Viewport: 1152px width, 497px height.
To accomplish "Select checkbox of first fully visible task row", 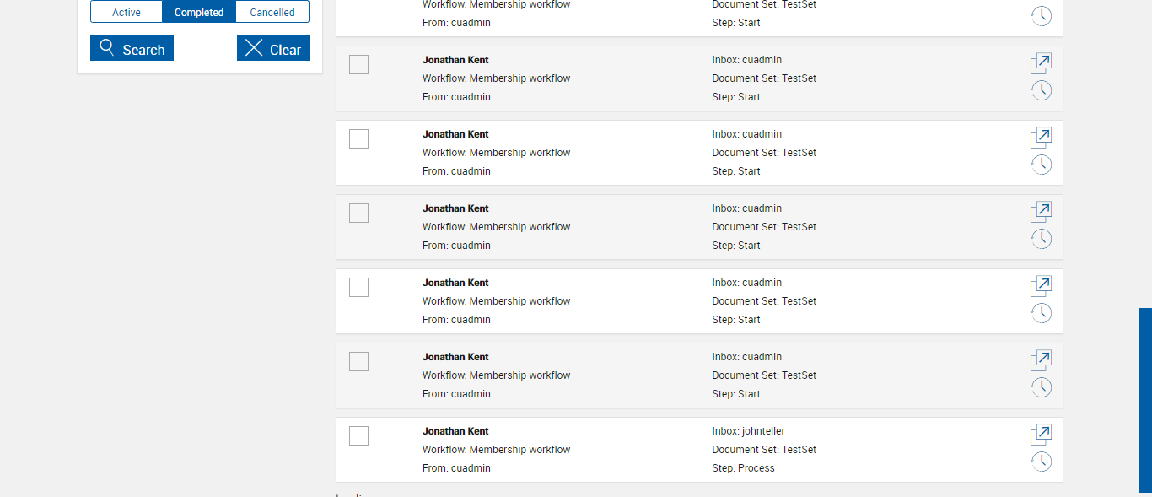I will (358, 65).
